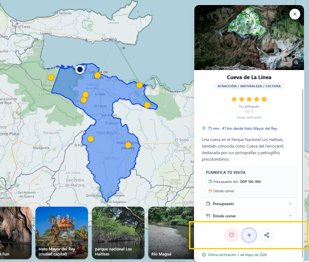
Task: Click the Atracción / Naturaleza / Cultura tag
Action: coord(249,86)
